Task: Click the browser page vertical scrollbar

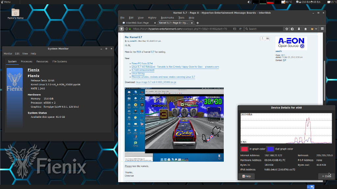Action: [x=324, y=81]
